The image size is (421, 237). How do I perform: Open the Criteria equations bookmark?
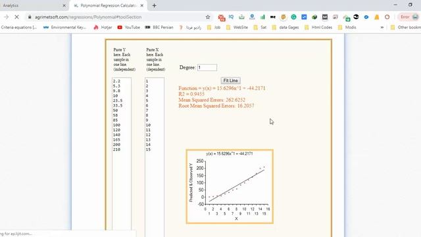19,28
